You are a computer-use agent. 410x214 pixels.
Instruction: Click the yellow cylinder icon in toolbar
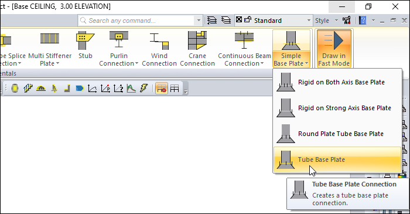click(x=15, y=89)
